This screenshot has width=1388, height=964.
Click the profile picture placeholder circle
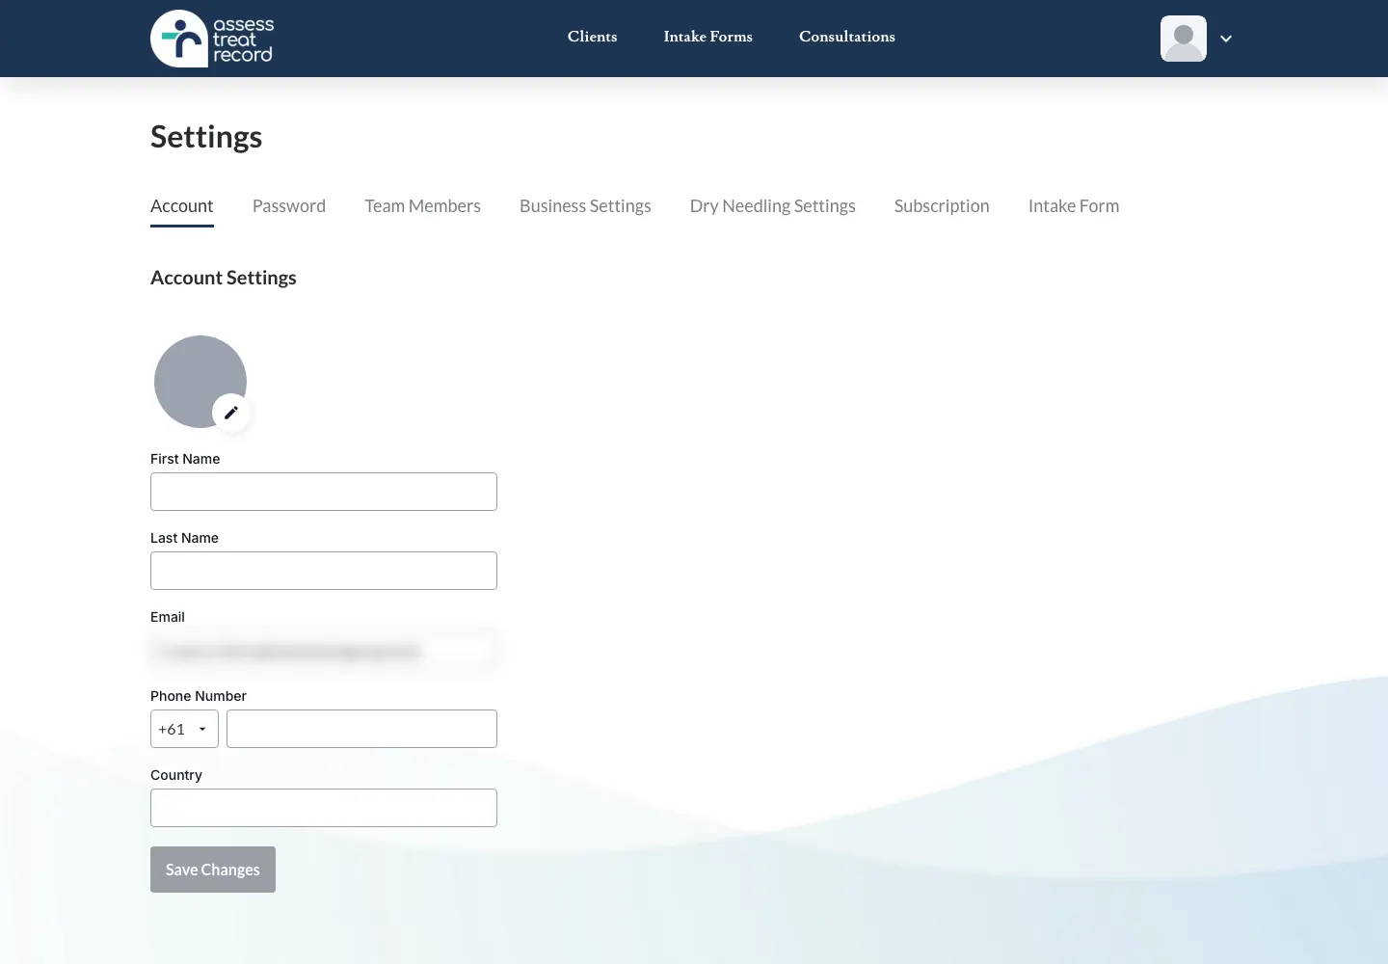[x=200, y=382]
